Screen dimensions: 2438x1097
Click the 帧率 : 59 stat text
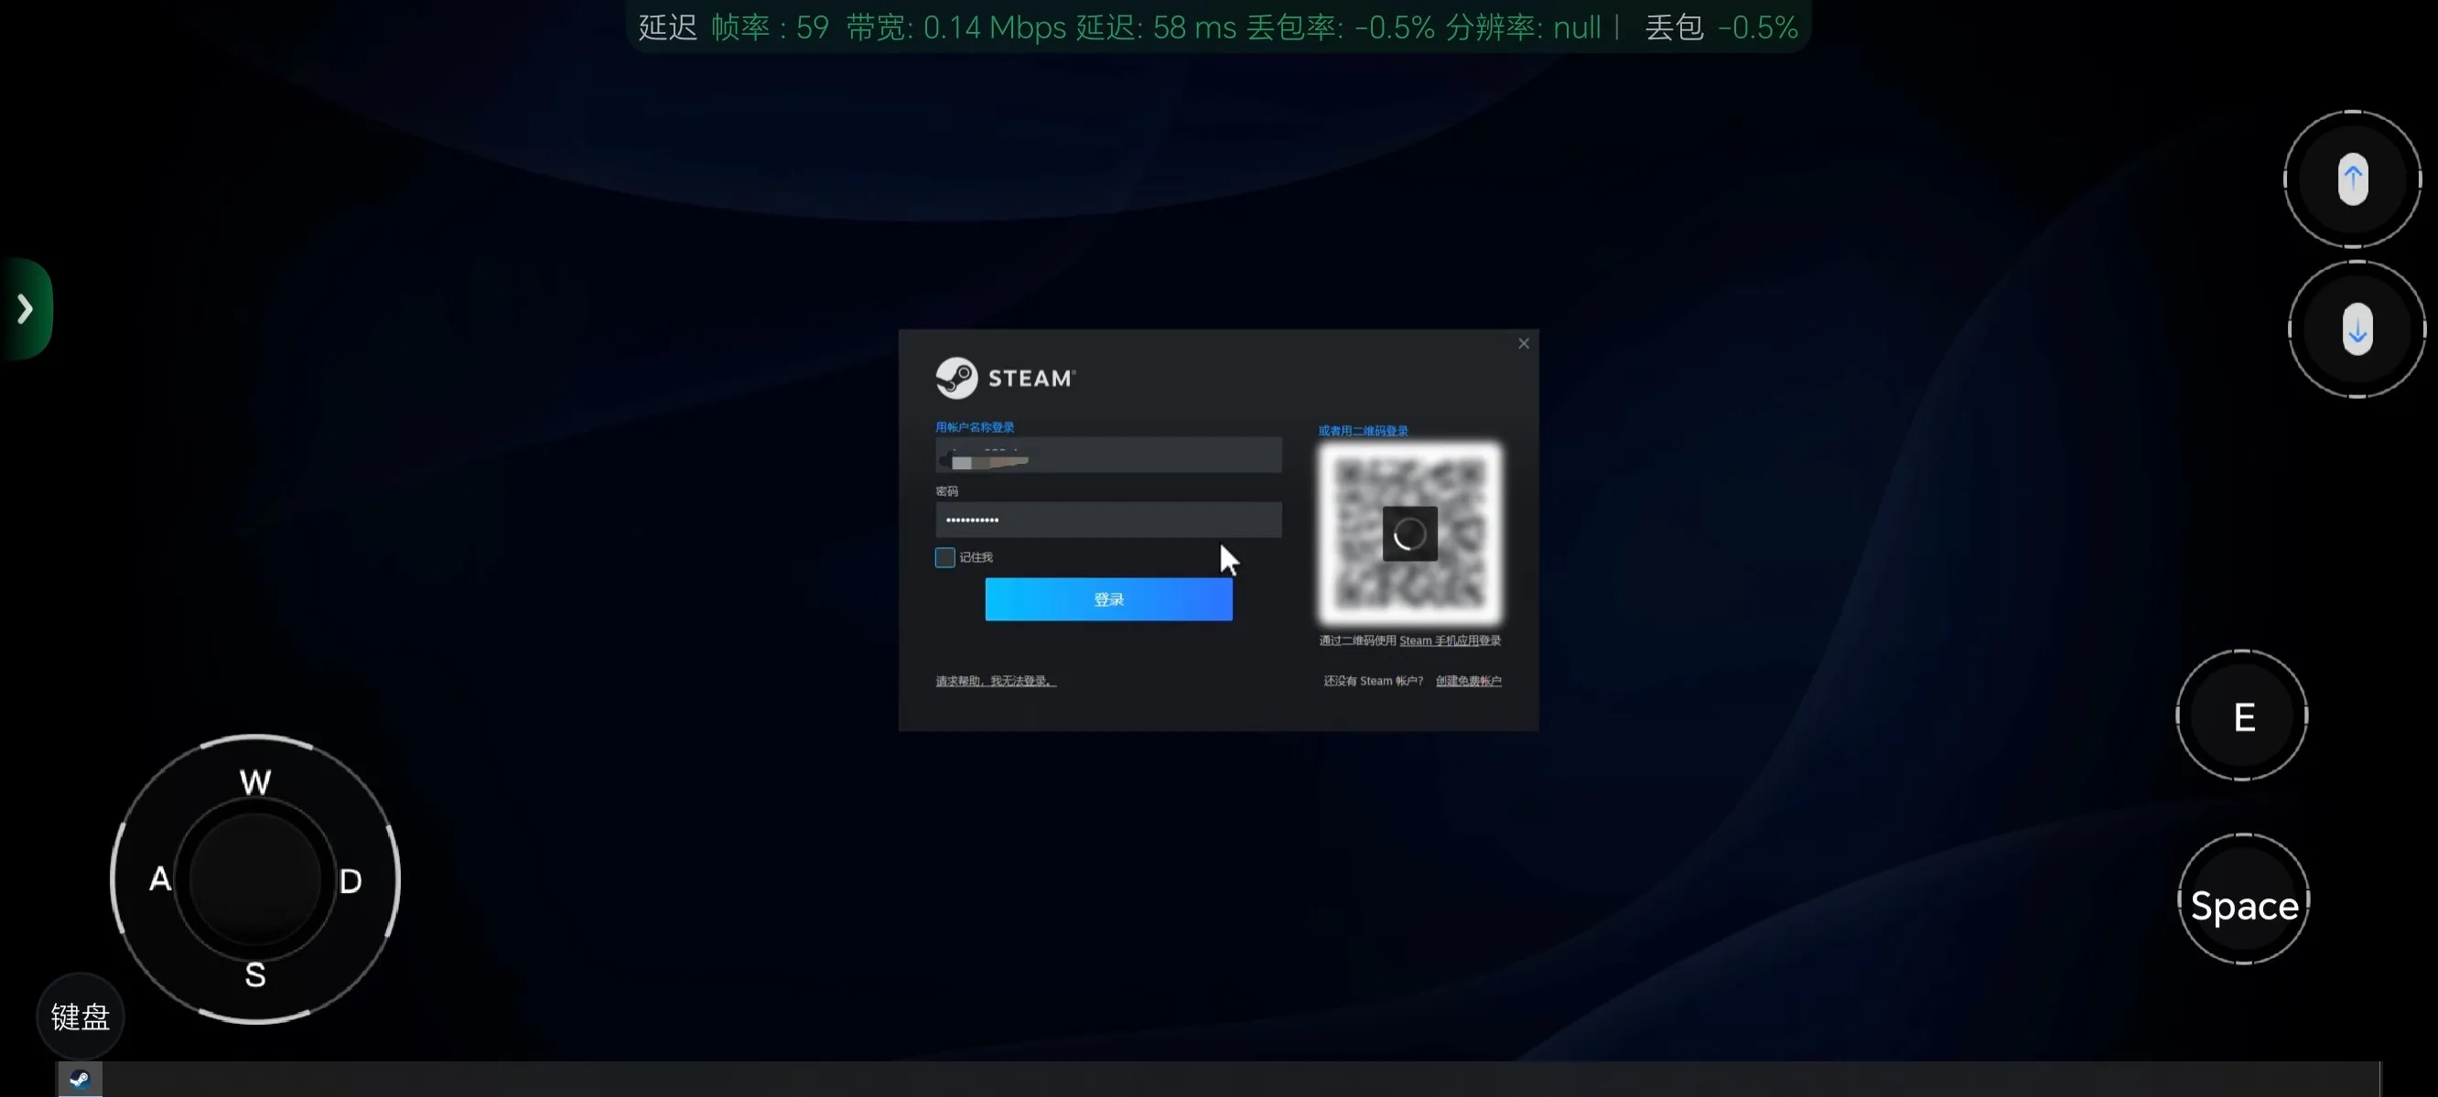pyautogui.click(x=770, y=27)
